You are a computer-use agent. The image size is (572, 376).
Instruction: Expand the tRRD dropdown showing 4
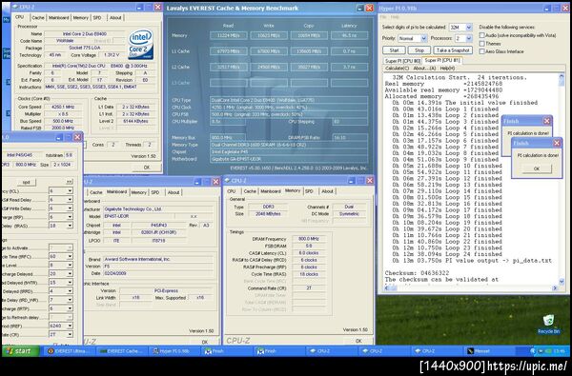pos(70,291)
